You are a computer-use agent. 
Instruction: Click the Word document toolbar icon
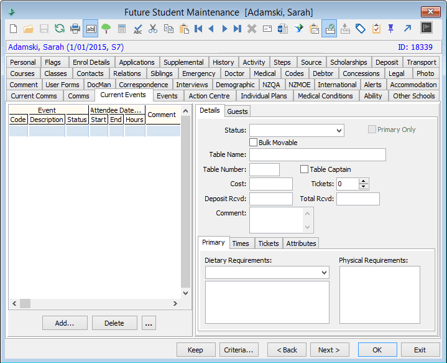click(x=282, y=29)
